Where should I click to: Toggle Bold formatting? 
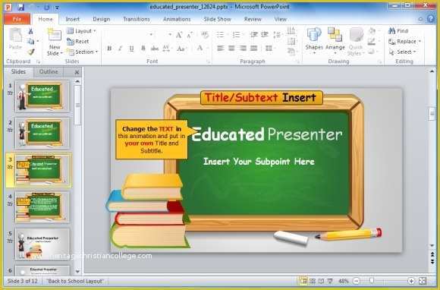(x=109, y=49)
